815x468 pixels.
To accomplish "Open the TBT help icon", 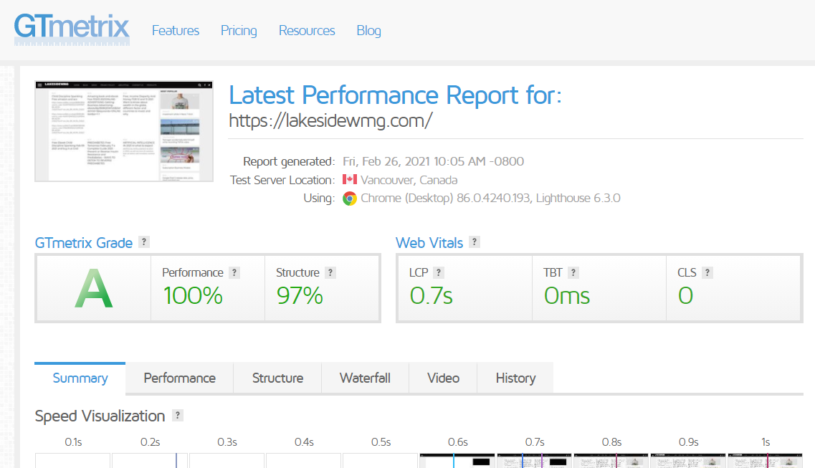I will click(574, 272).
